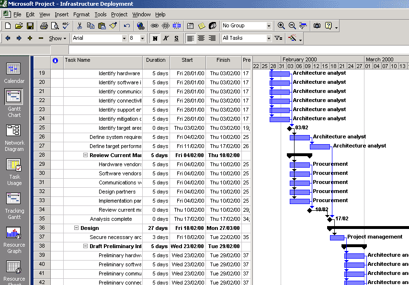
Task: Toggle bold text formatting
Action: pyautogui.click(x=155, y=38)
